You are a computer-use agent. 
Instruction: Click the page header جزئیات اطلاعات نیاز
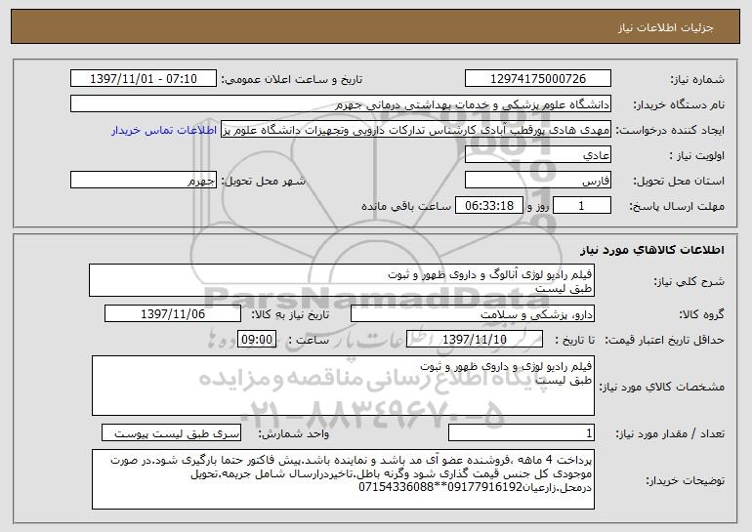coord(666,27)
